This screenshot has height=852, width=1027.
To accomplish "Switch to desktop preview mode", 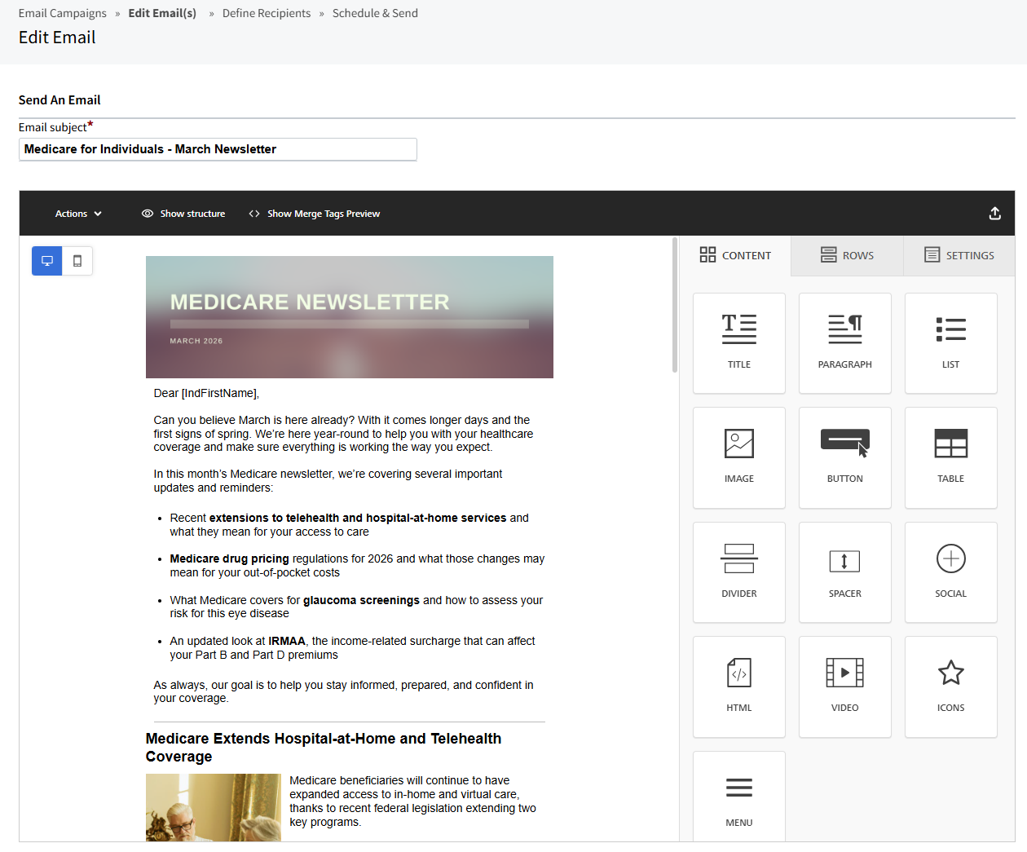I will pos(47,261).
